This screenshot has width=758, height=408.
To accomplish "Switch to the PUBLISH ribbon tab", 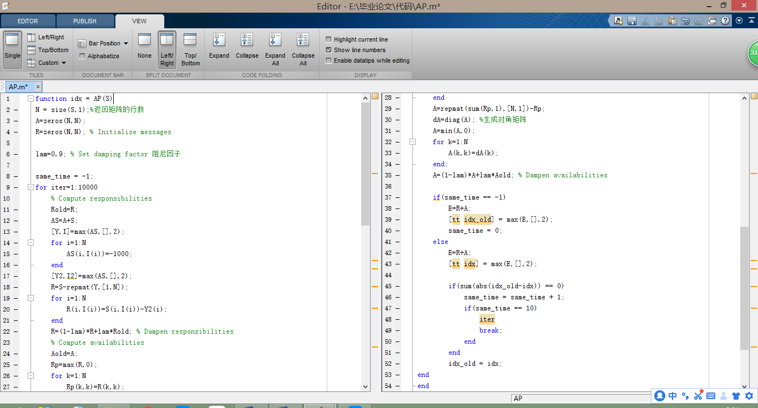I will click(x=85, y=22).
